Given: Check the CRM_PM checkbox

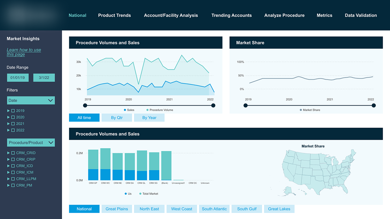Looking at the screenshot, I should point(13,185).
